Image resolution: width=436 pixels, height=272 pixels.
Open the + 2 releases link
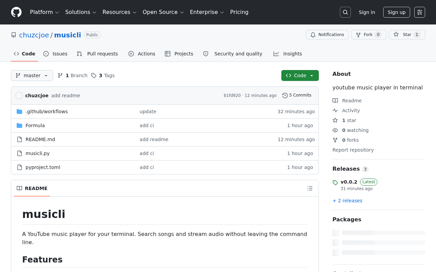pos(347,201)
